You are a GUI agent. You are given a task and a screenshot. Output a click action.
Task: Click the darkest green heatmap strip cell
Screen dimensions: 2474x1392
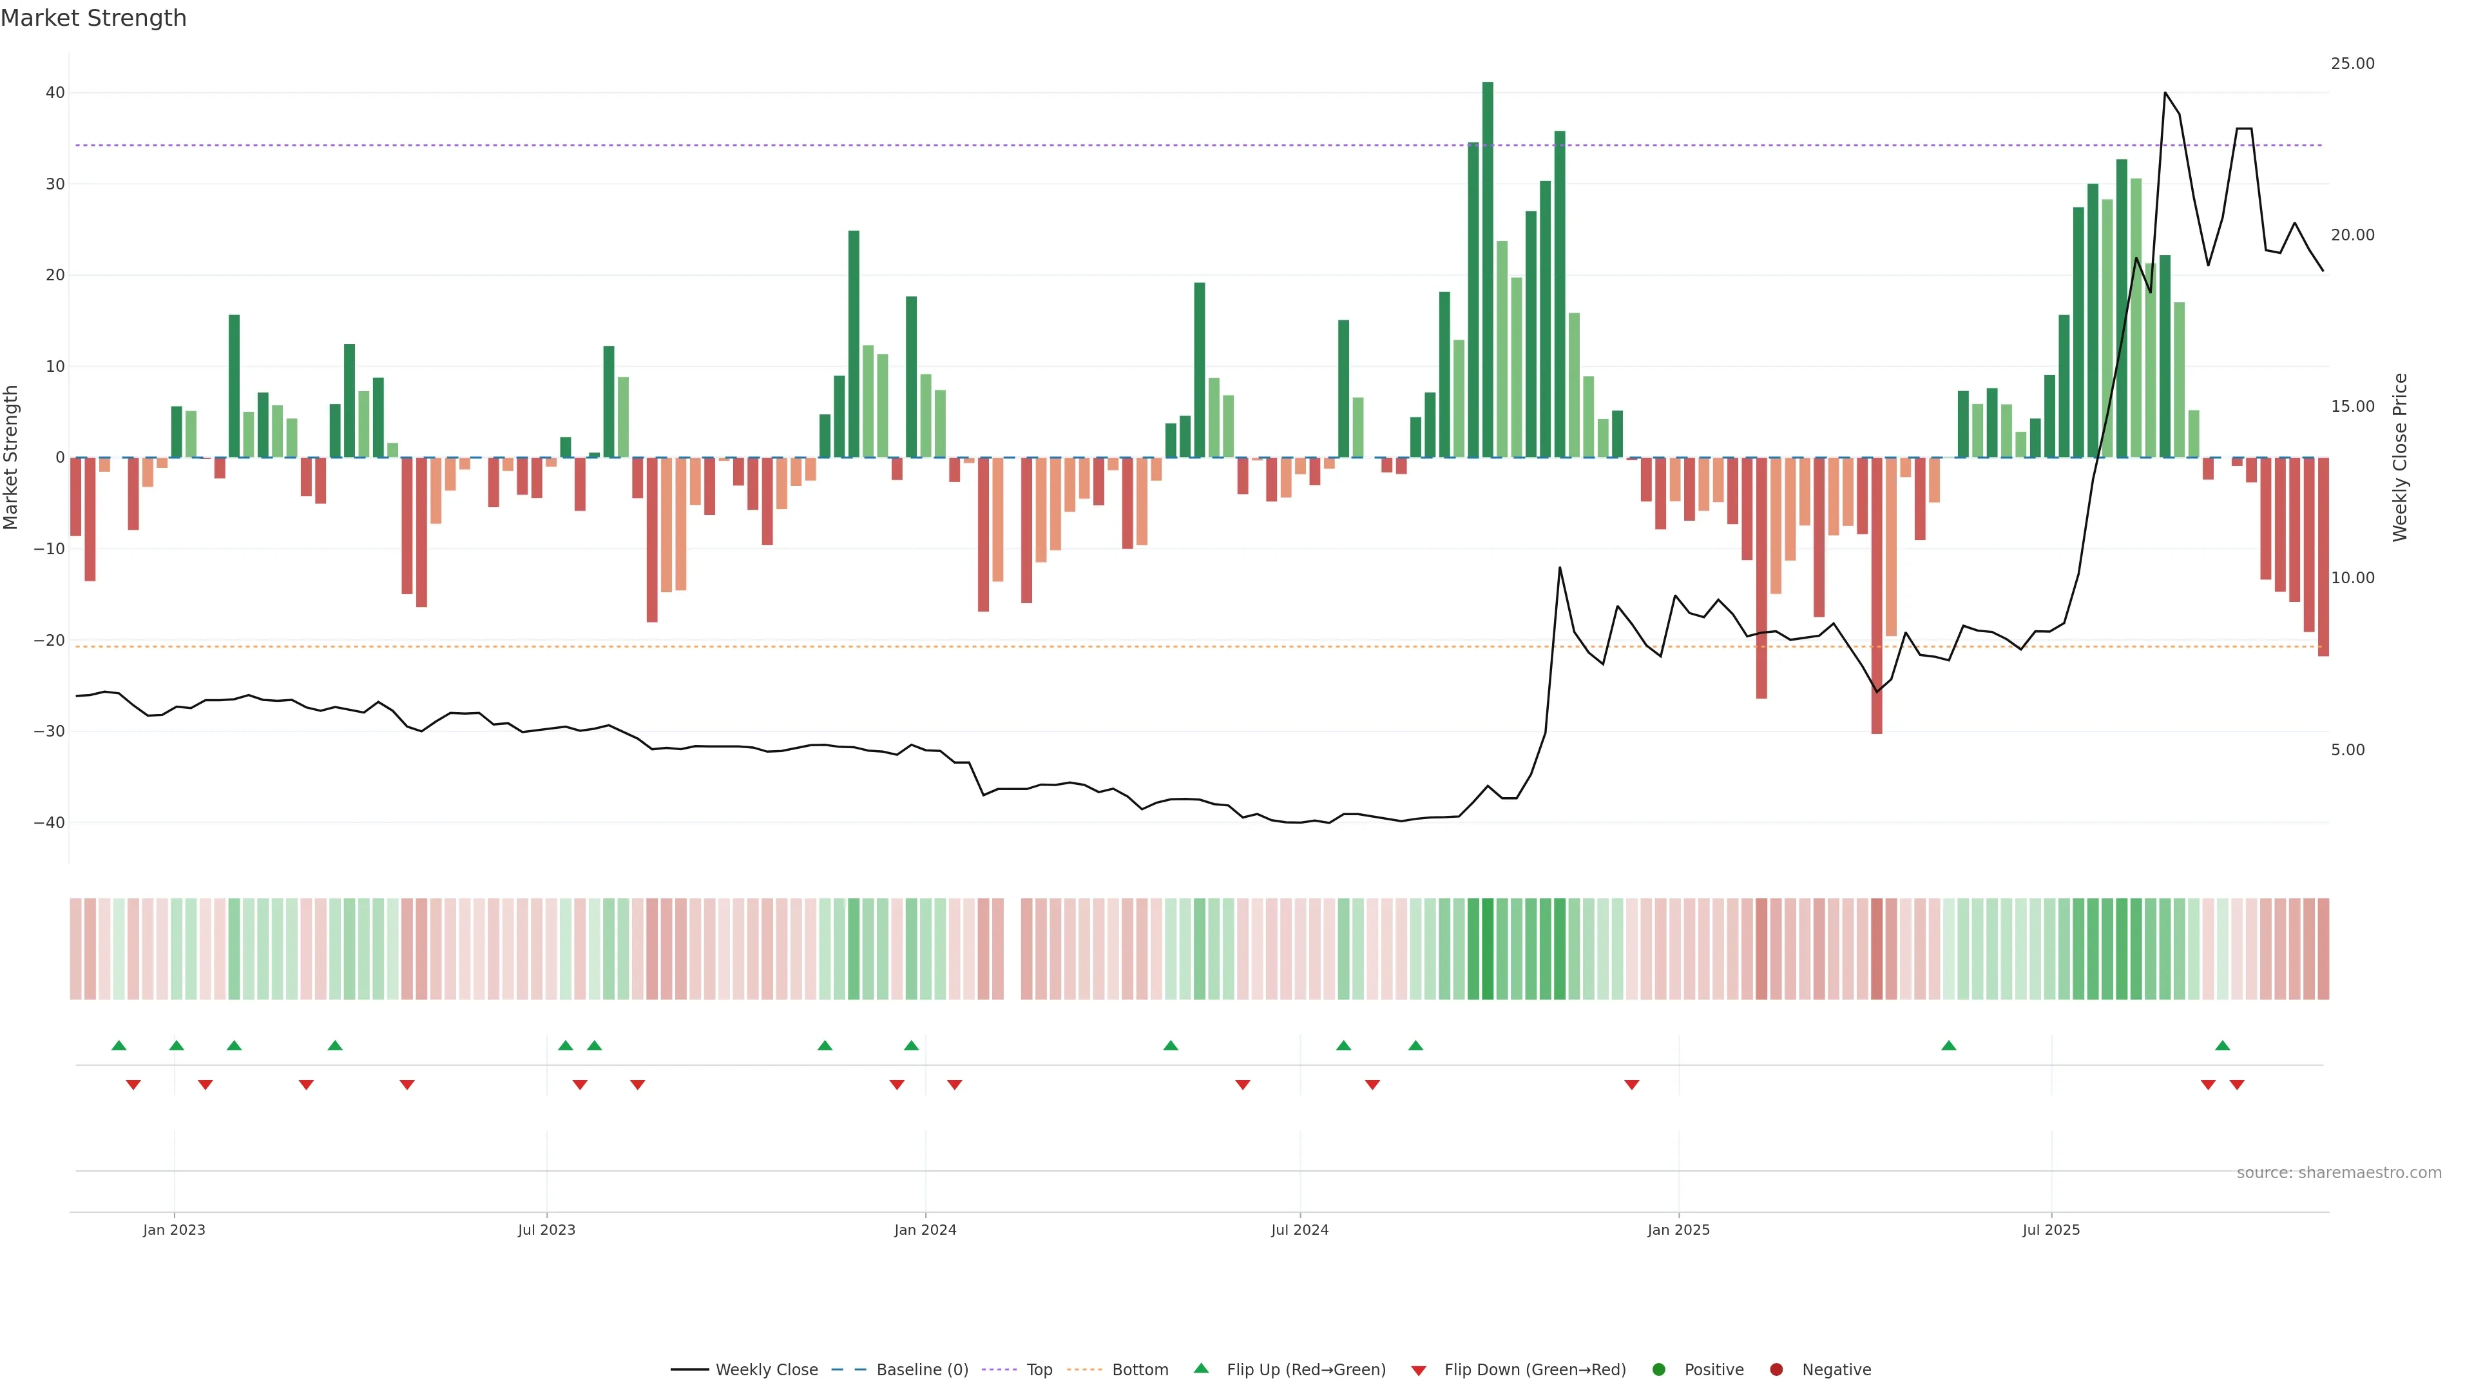[1488, 948]
